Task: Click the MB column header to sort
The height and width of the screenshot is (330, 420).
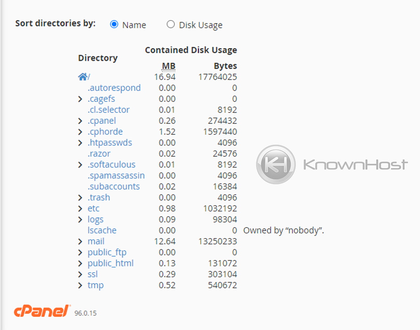Action: coord(169,66)
